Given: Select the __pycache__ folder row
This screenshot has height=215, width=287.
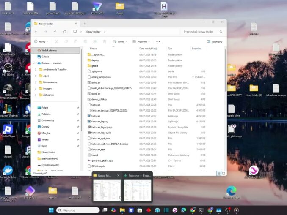Looking at the screenshot, I should click(x=146, y=54).
